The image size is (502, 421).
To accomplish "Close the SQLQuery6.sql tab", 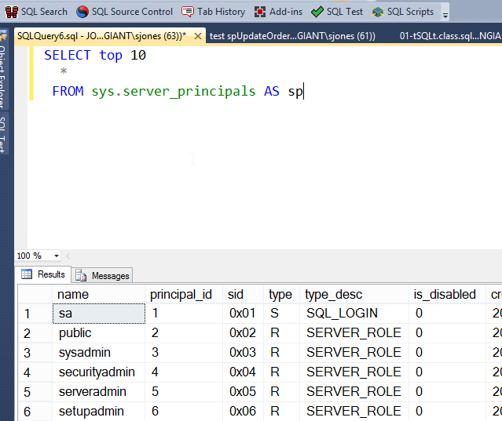I will 196,36.
